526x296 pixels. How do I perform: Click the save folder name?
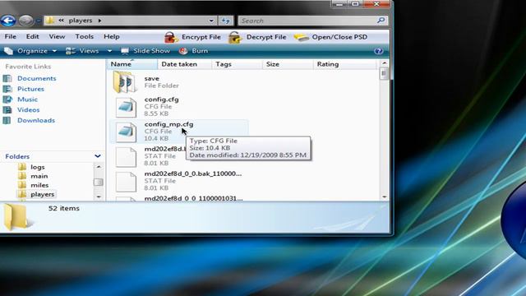pos(151,78)
